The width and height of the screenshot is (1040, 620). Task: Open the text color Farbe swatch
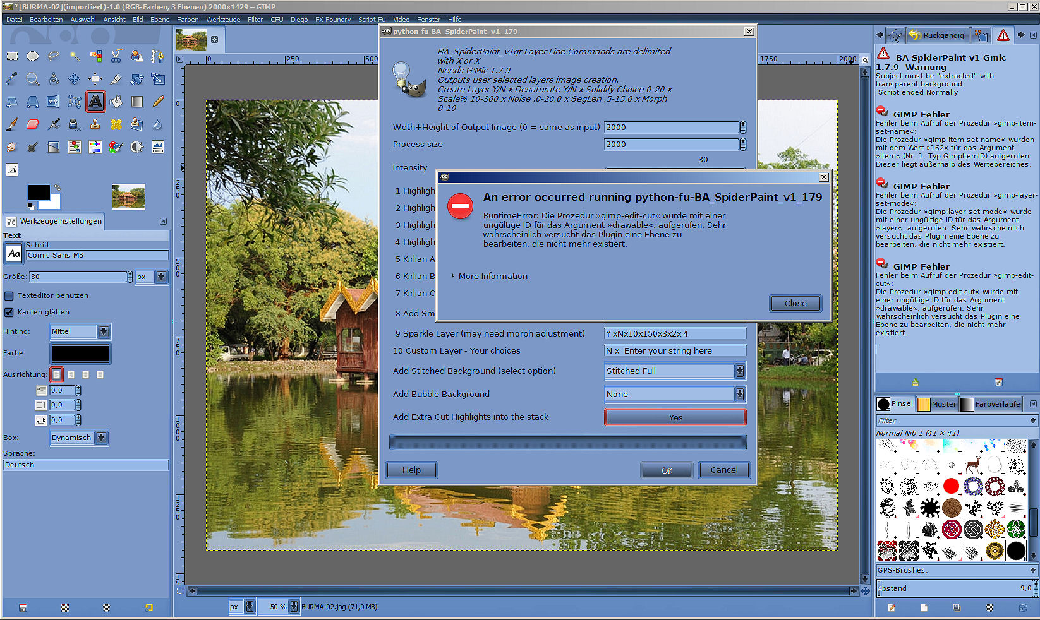coord(80,354)
